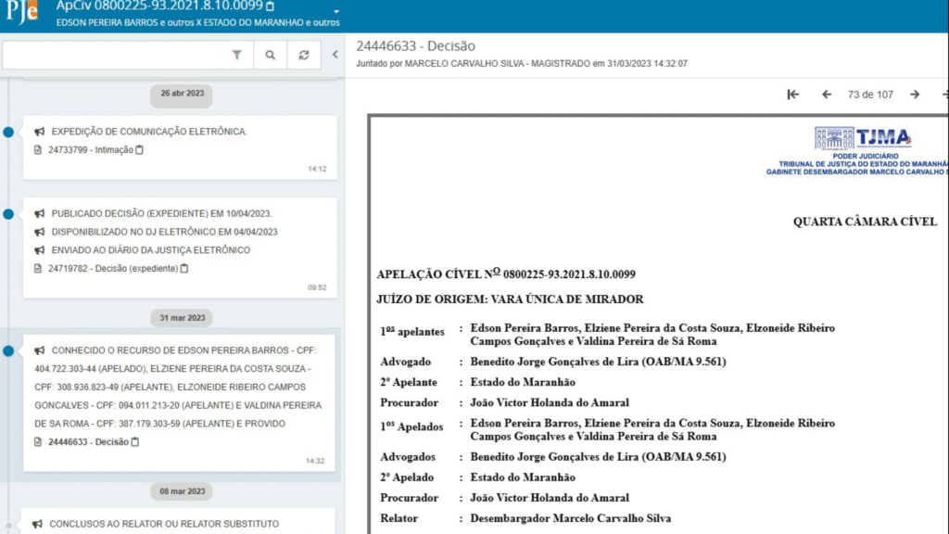This screenshot has height=534, width=949.
Task: Go to next document arrow
Action: click(915, 95)
